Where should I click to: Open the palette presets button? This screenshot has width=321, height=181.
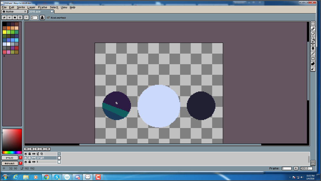pyautogui.click(x=15, y=17)
